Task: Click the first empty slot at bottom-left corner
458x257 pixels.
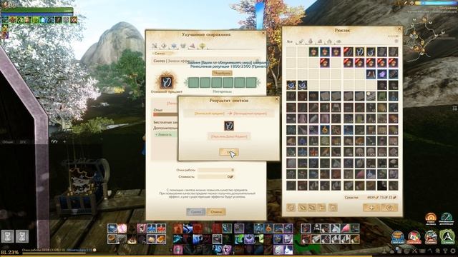Action: (x=8, y=236)
